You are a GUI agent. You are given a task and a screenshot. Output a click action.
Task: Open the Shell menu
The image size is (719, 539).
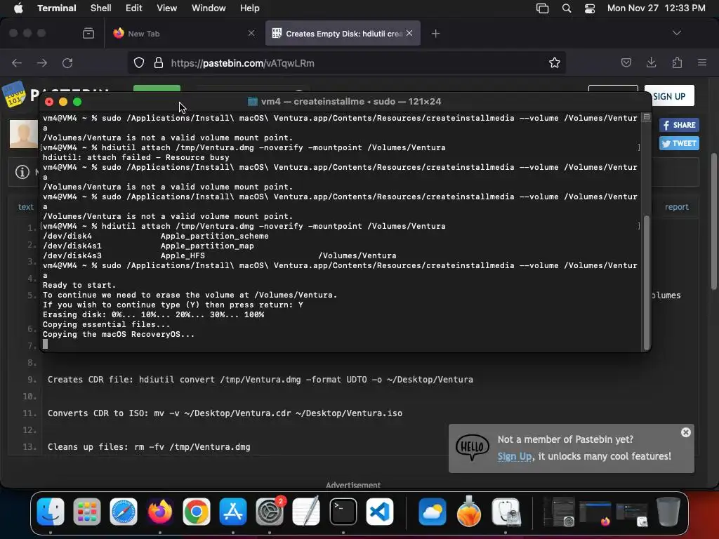click(100, 8)
